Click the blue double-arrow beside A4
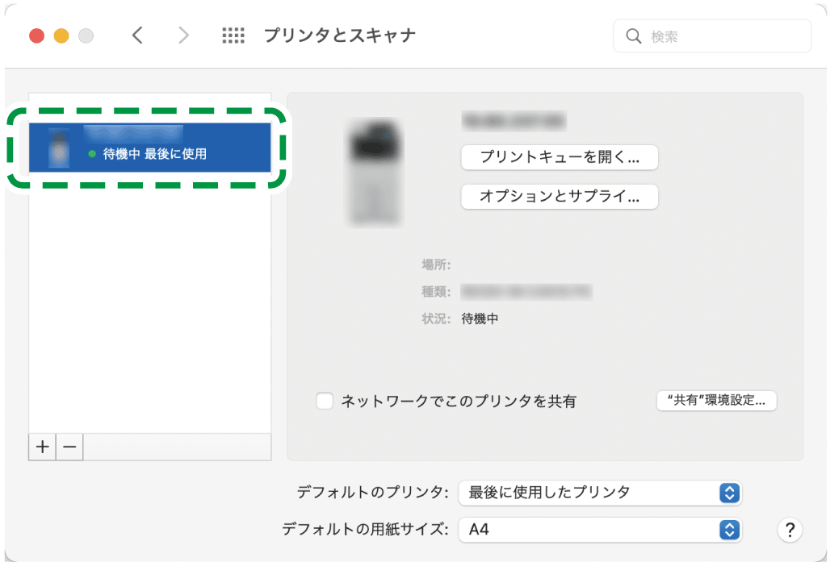Viewport: 830px width, 566px height. (x=728, y=531)
